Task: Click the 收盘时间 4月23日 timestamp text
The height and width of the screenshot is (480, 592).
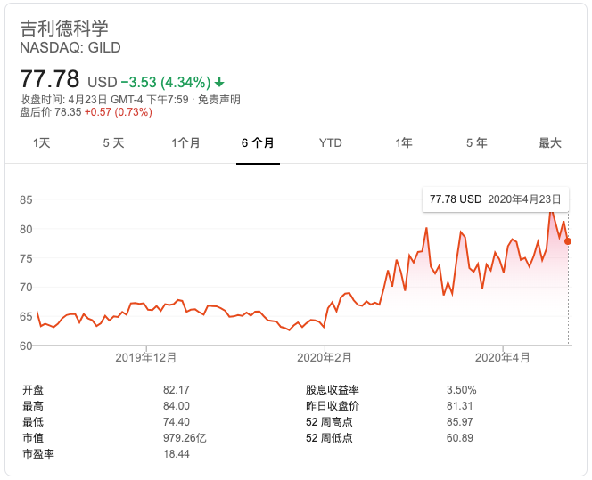Action: click(103, 100)
